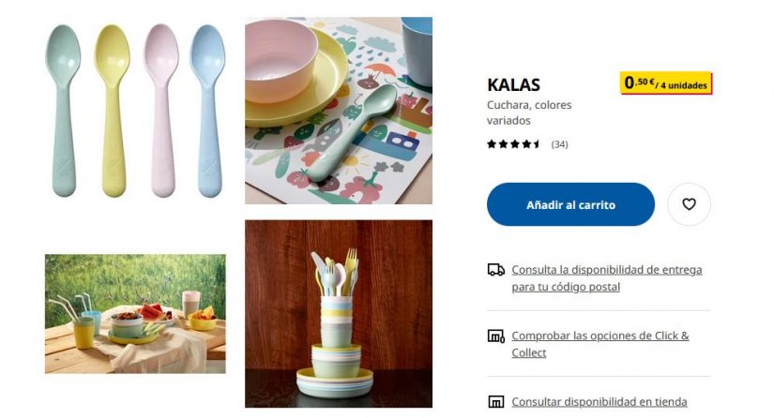Click the Click & Collect store icon
The width and height of the screenshot is (774, 418).
click(495, 336)
